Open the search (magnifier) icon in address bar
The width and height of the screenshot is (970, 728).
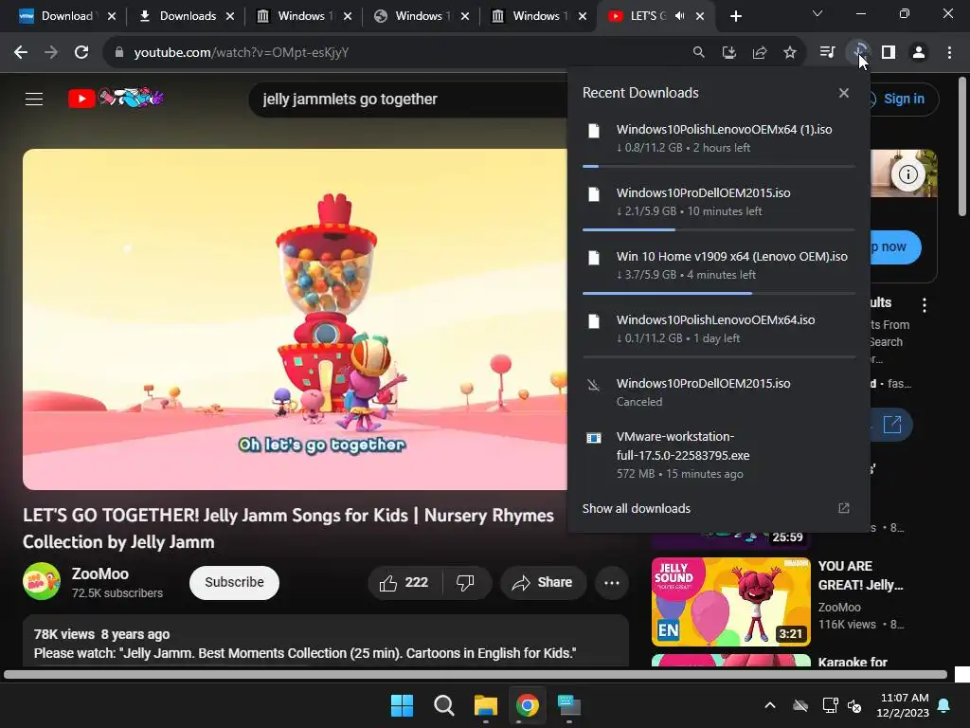point(698,53)
